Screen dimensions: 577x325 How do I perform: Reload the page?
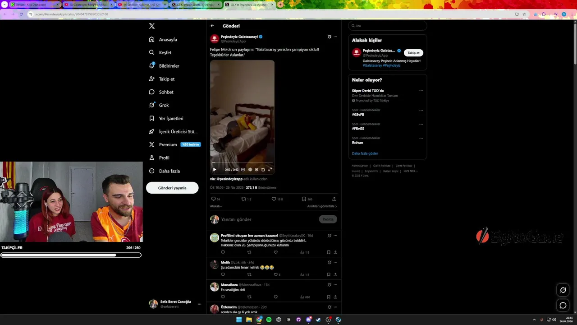pos(21,14)
